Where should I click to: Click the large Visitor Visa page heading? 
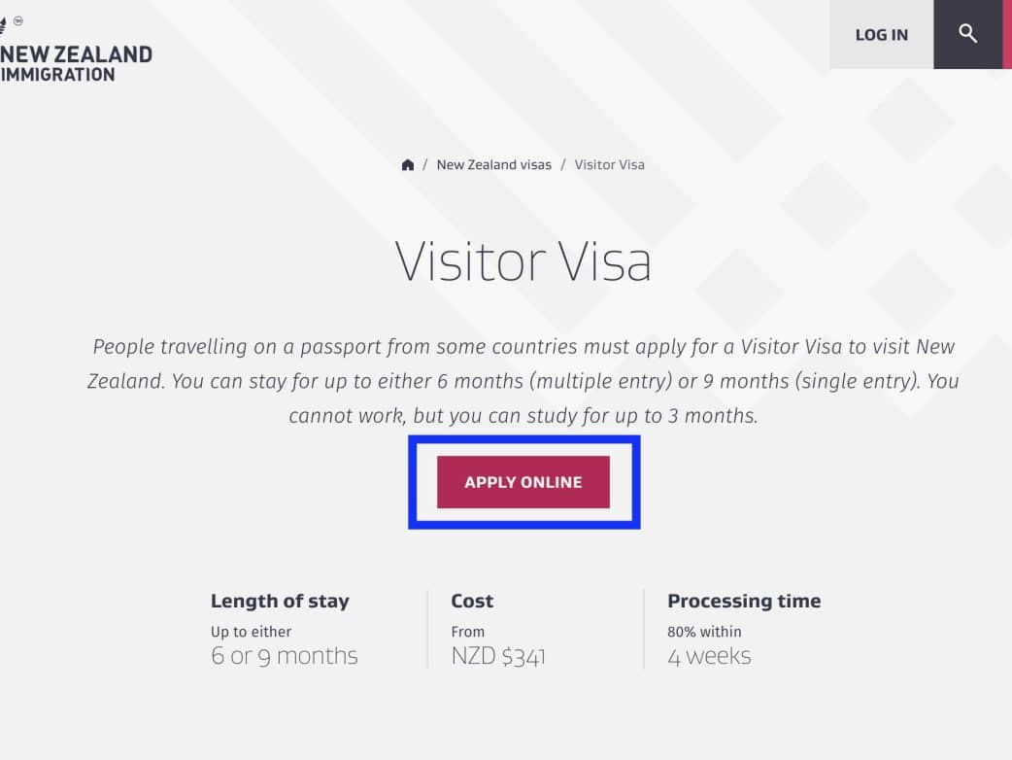(x=523, y=261)
